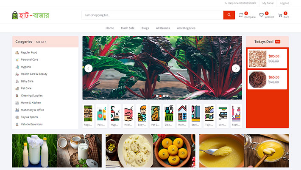Screen dimensions: 301x170
Task: Open the My Panel link
Action: pos(268,3)
